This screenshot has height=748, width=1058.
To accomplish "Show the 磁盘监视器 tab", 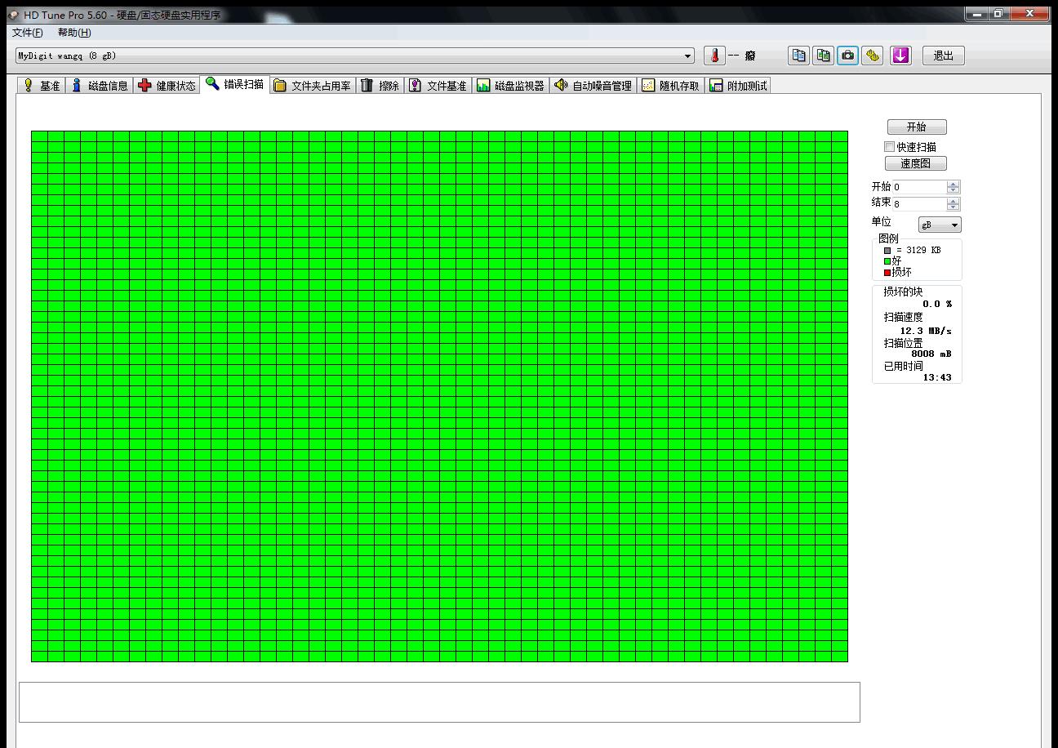I will pos(511,86).
